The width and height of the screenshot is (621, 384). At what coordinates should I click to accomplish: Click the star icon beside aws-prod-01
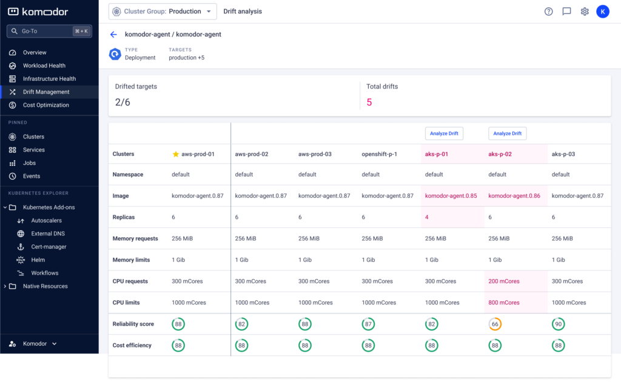(x=176, y=153)
